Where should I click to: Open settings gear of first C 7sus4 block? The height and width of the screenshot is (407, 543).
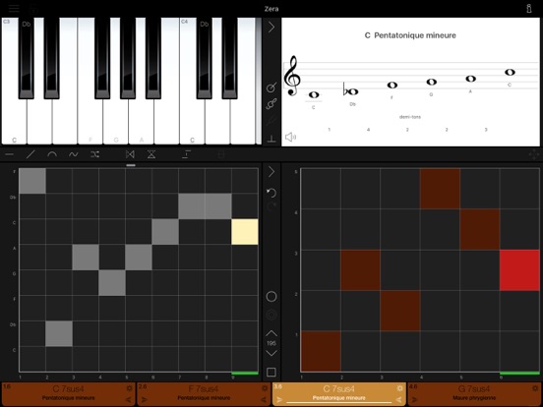[130, 388]
